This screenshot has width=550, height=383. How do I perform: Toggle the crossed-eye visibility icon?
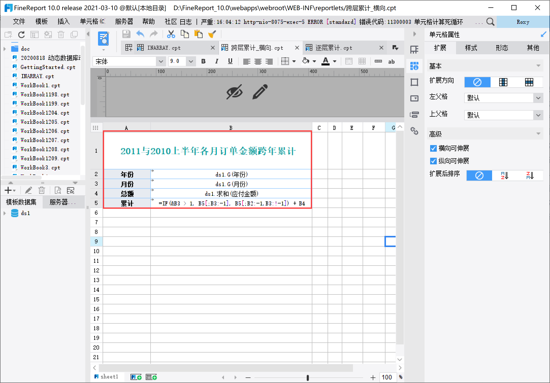234,92
